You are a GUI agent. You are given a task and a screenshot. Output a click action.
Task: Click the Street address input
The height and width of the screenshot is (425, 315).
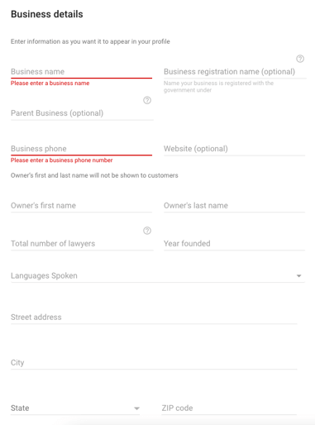(154, 318)
